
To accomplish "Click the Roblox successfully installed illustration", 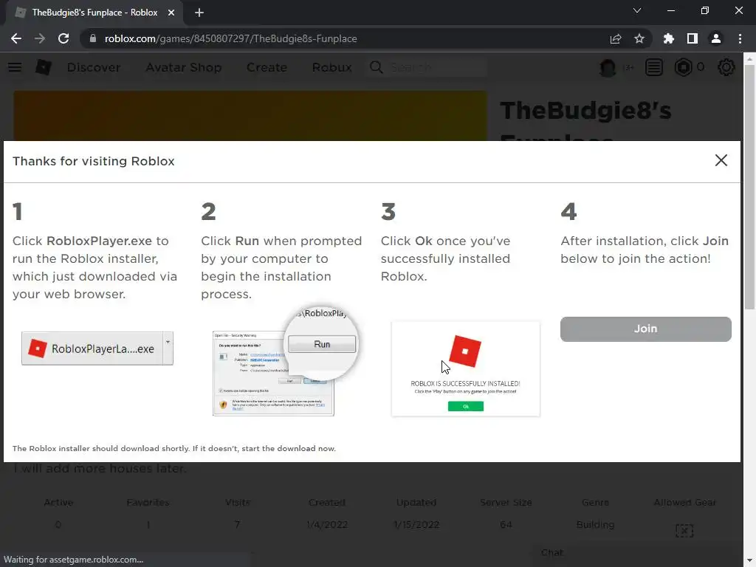I will 465,369.
